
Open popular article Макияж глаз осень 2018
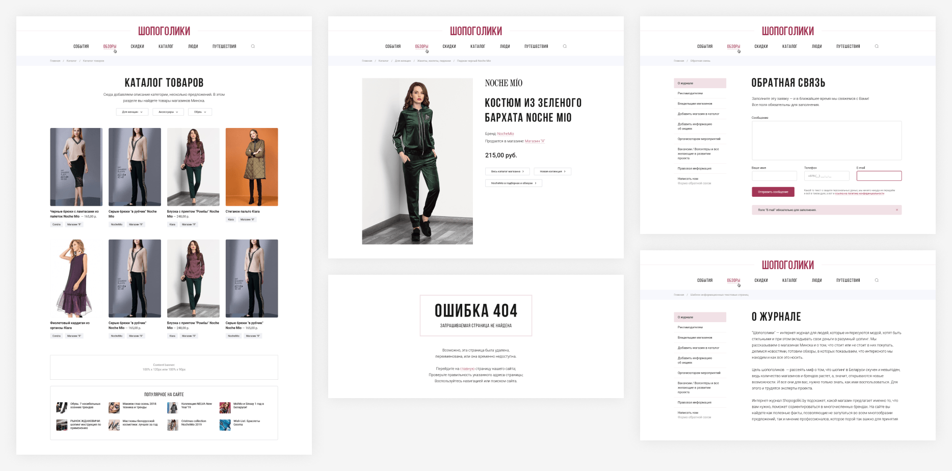point(133,407)
